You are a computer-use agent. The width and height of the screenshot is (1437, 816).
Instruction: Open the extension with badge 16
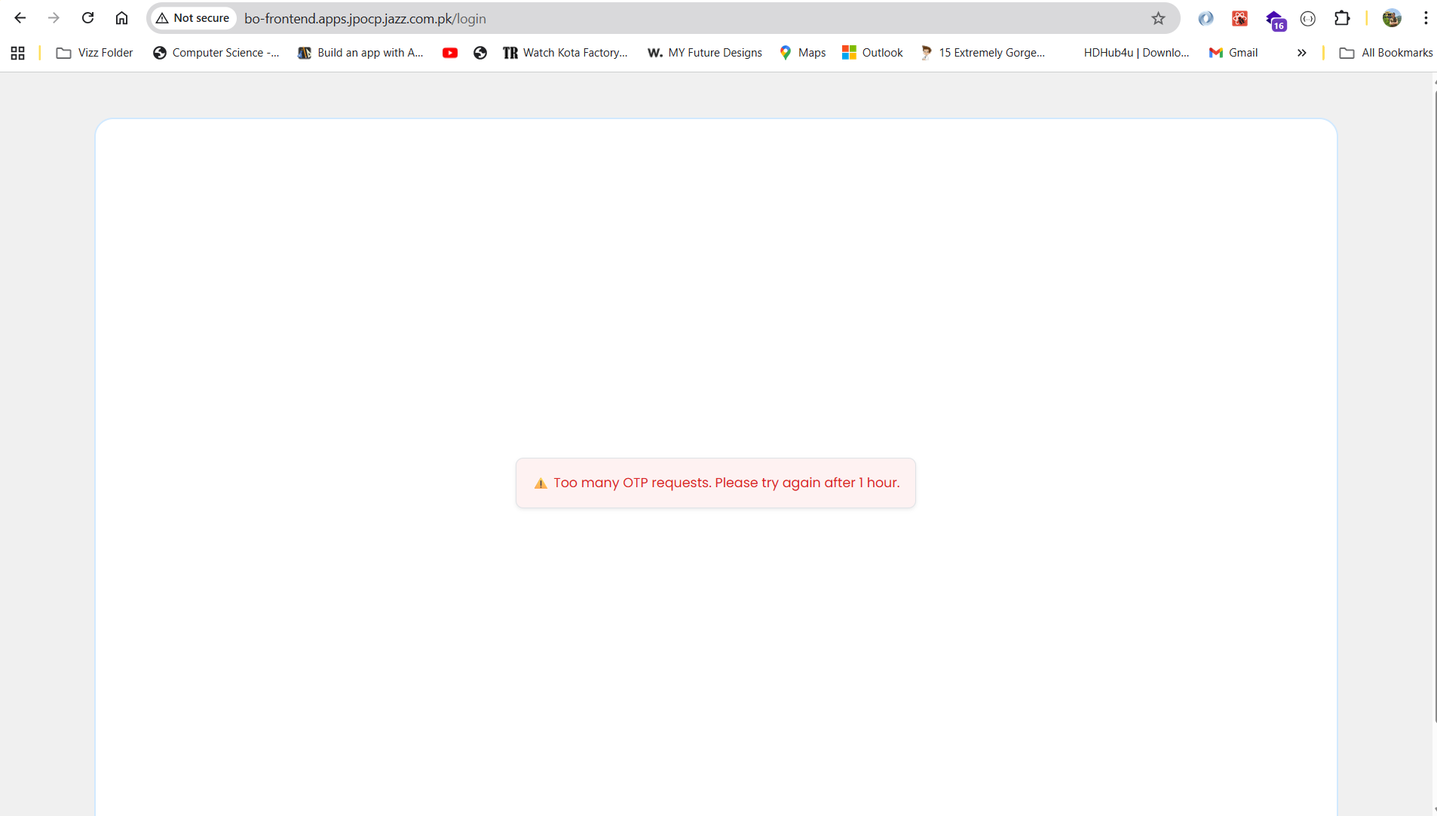point(1274,20)
